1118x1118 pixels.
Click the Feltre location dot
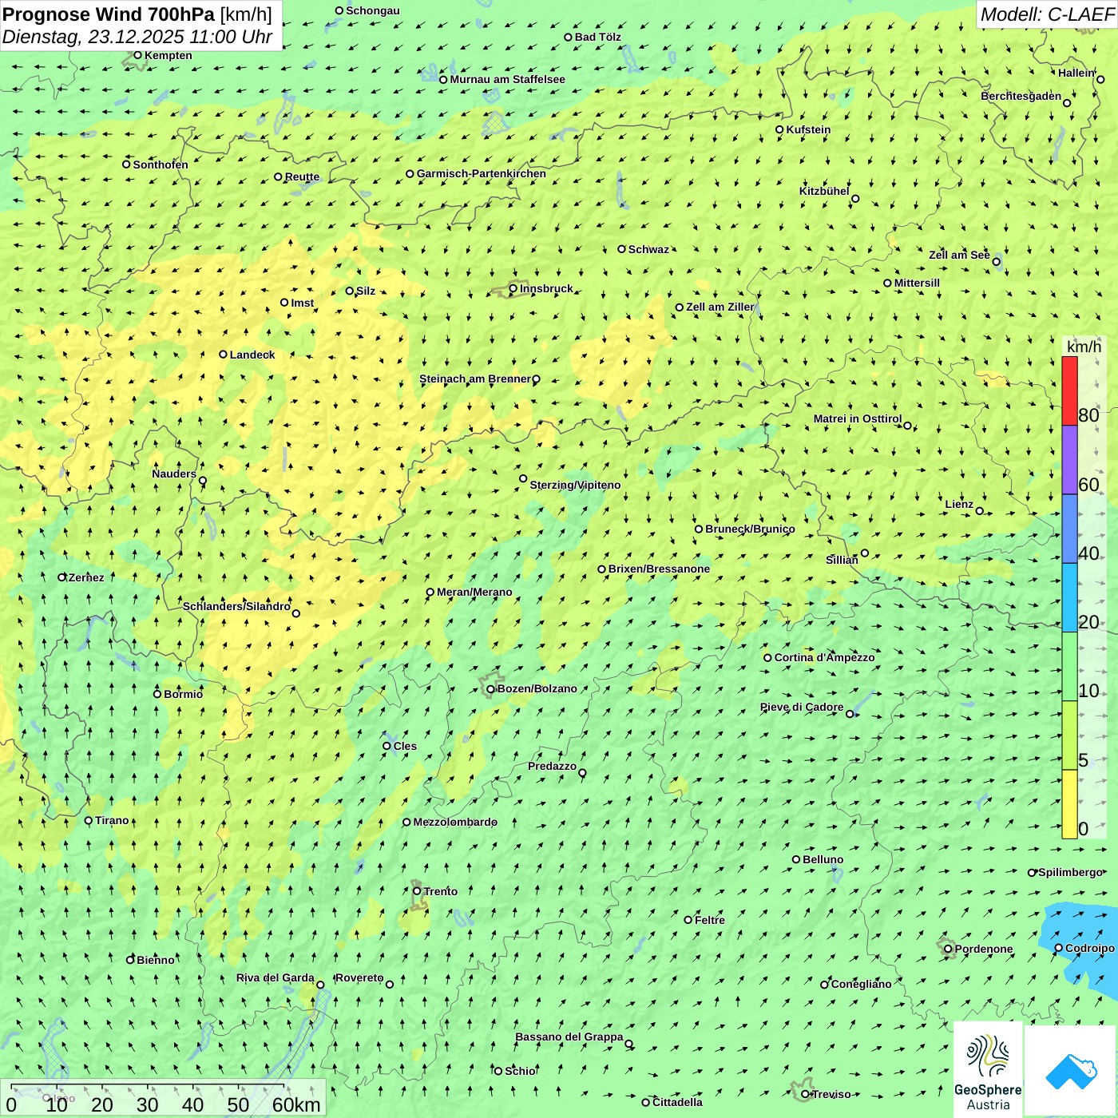tap(688, 920)
